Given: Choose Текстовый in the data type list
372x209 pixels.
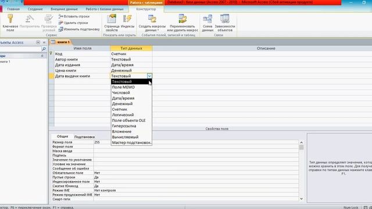Looking at the screenshot, I should click(131, 81).
